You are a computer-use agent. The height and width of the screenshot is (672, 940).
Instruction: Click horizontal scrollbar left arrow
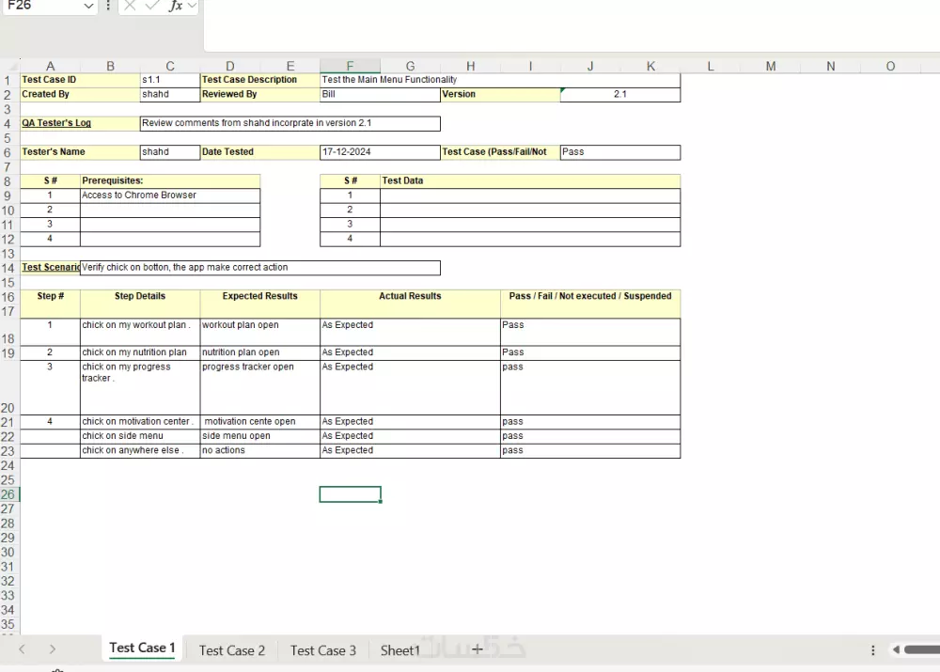pyautogui.click(x=896, y=649)
